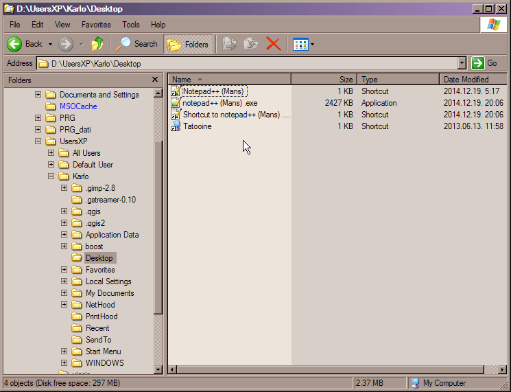
Task: Toggle the Folders pane button
Action: [x=188, y=44]
